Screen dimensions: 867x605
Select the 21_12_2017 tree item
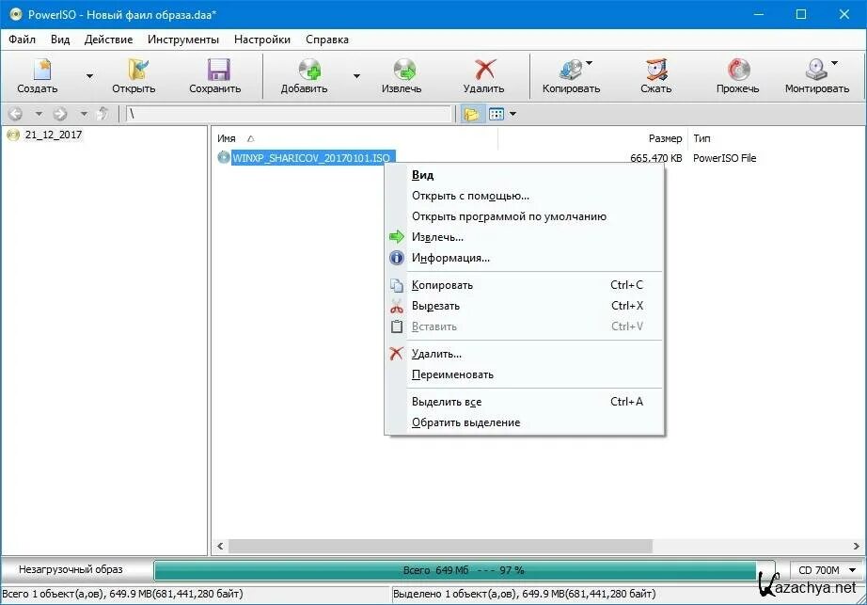[x=53, y=135]
